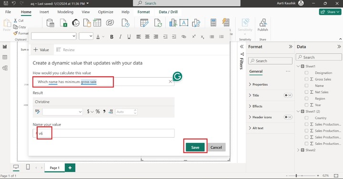This screenshot has height=179, width=343.
Task: Cancel the value dialog
Action: coord(216,147)
